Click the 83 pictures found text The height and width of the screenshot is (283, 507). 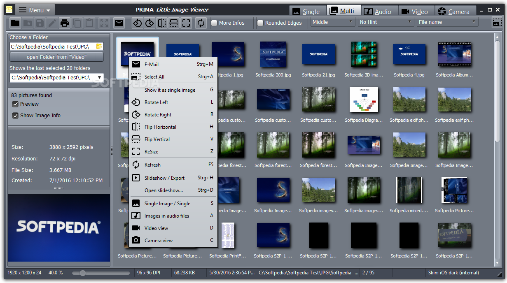pos(32,95)
